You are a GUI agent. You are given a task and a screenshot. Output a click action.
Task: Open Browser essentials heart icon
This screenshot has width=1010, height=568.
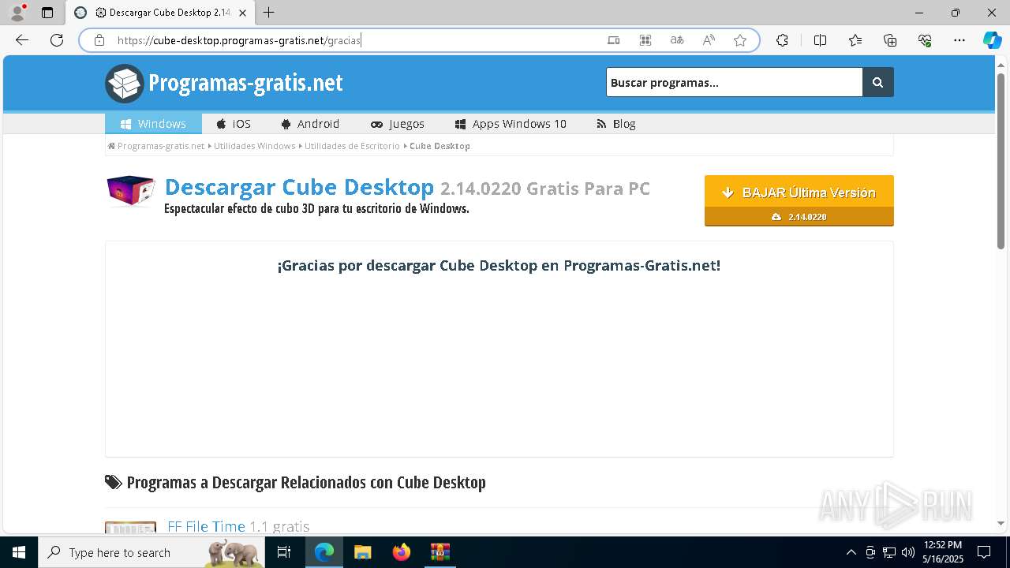pyautogui.click(x=925, y=40)
